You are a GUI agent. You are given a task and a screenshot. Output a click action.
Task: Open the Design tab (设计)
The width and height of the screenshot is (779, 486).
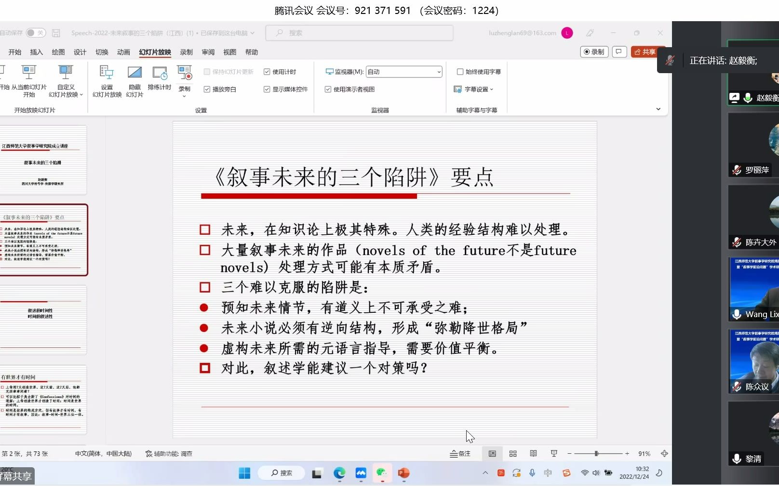tap(80, 52)
